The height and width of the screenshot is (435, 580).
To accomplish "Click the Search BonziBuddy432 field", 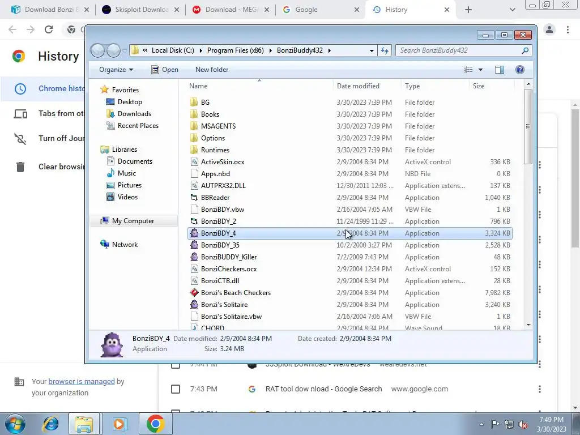I will coord(463,50).
